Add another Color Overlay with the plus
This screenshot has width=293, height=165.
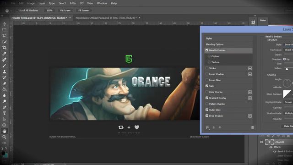250,92
